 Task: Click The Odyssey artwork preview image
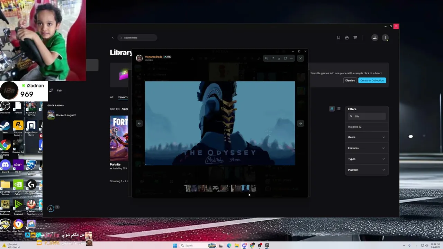click(x=220, y=123)
